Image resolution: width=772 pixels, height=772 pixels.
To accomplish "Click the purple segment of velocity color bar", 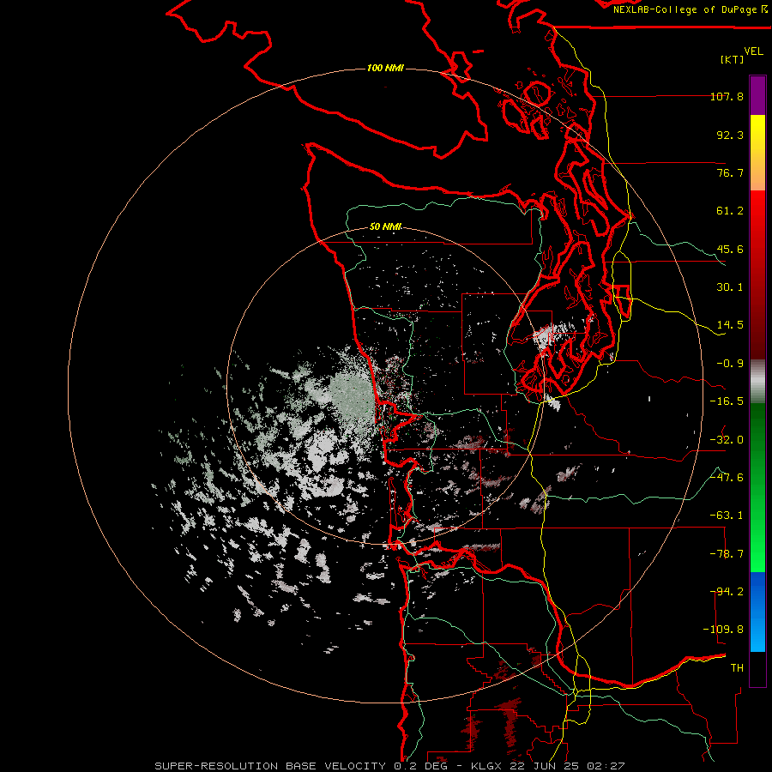I will [x=757, y=95].
